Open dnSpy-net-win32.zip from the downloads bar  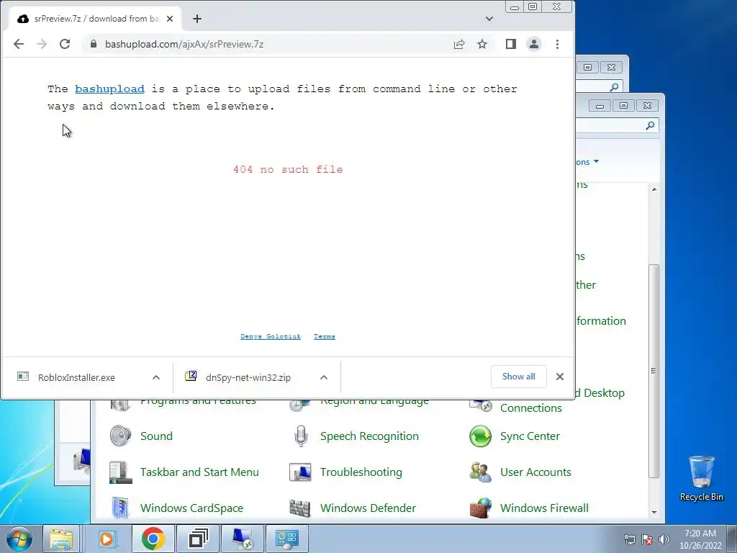click(248, 377)
